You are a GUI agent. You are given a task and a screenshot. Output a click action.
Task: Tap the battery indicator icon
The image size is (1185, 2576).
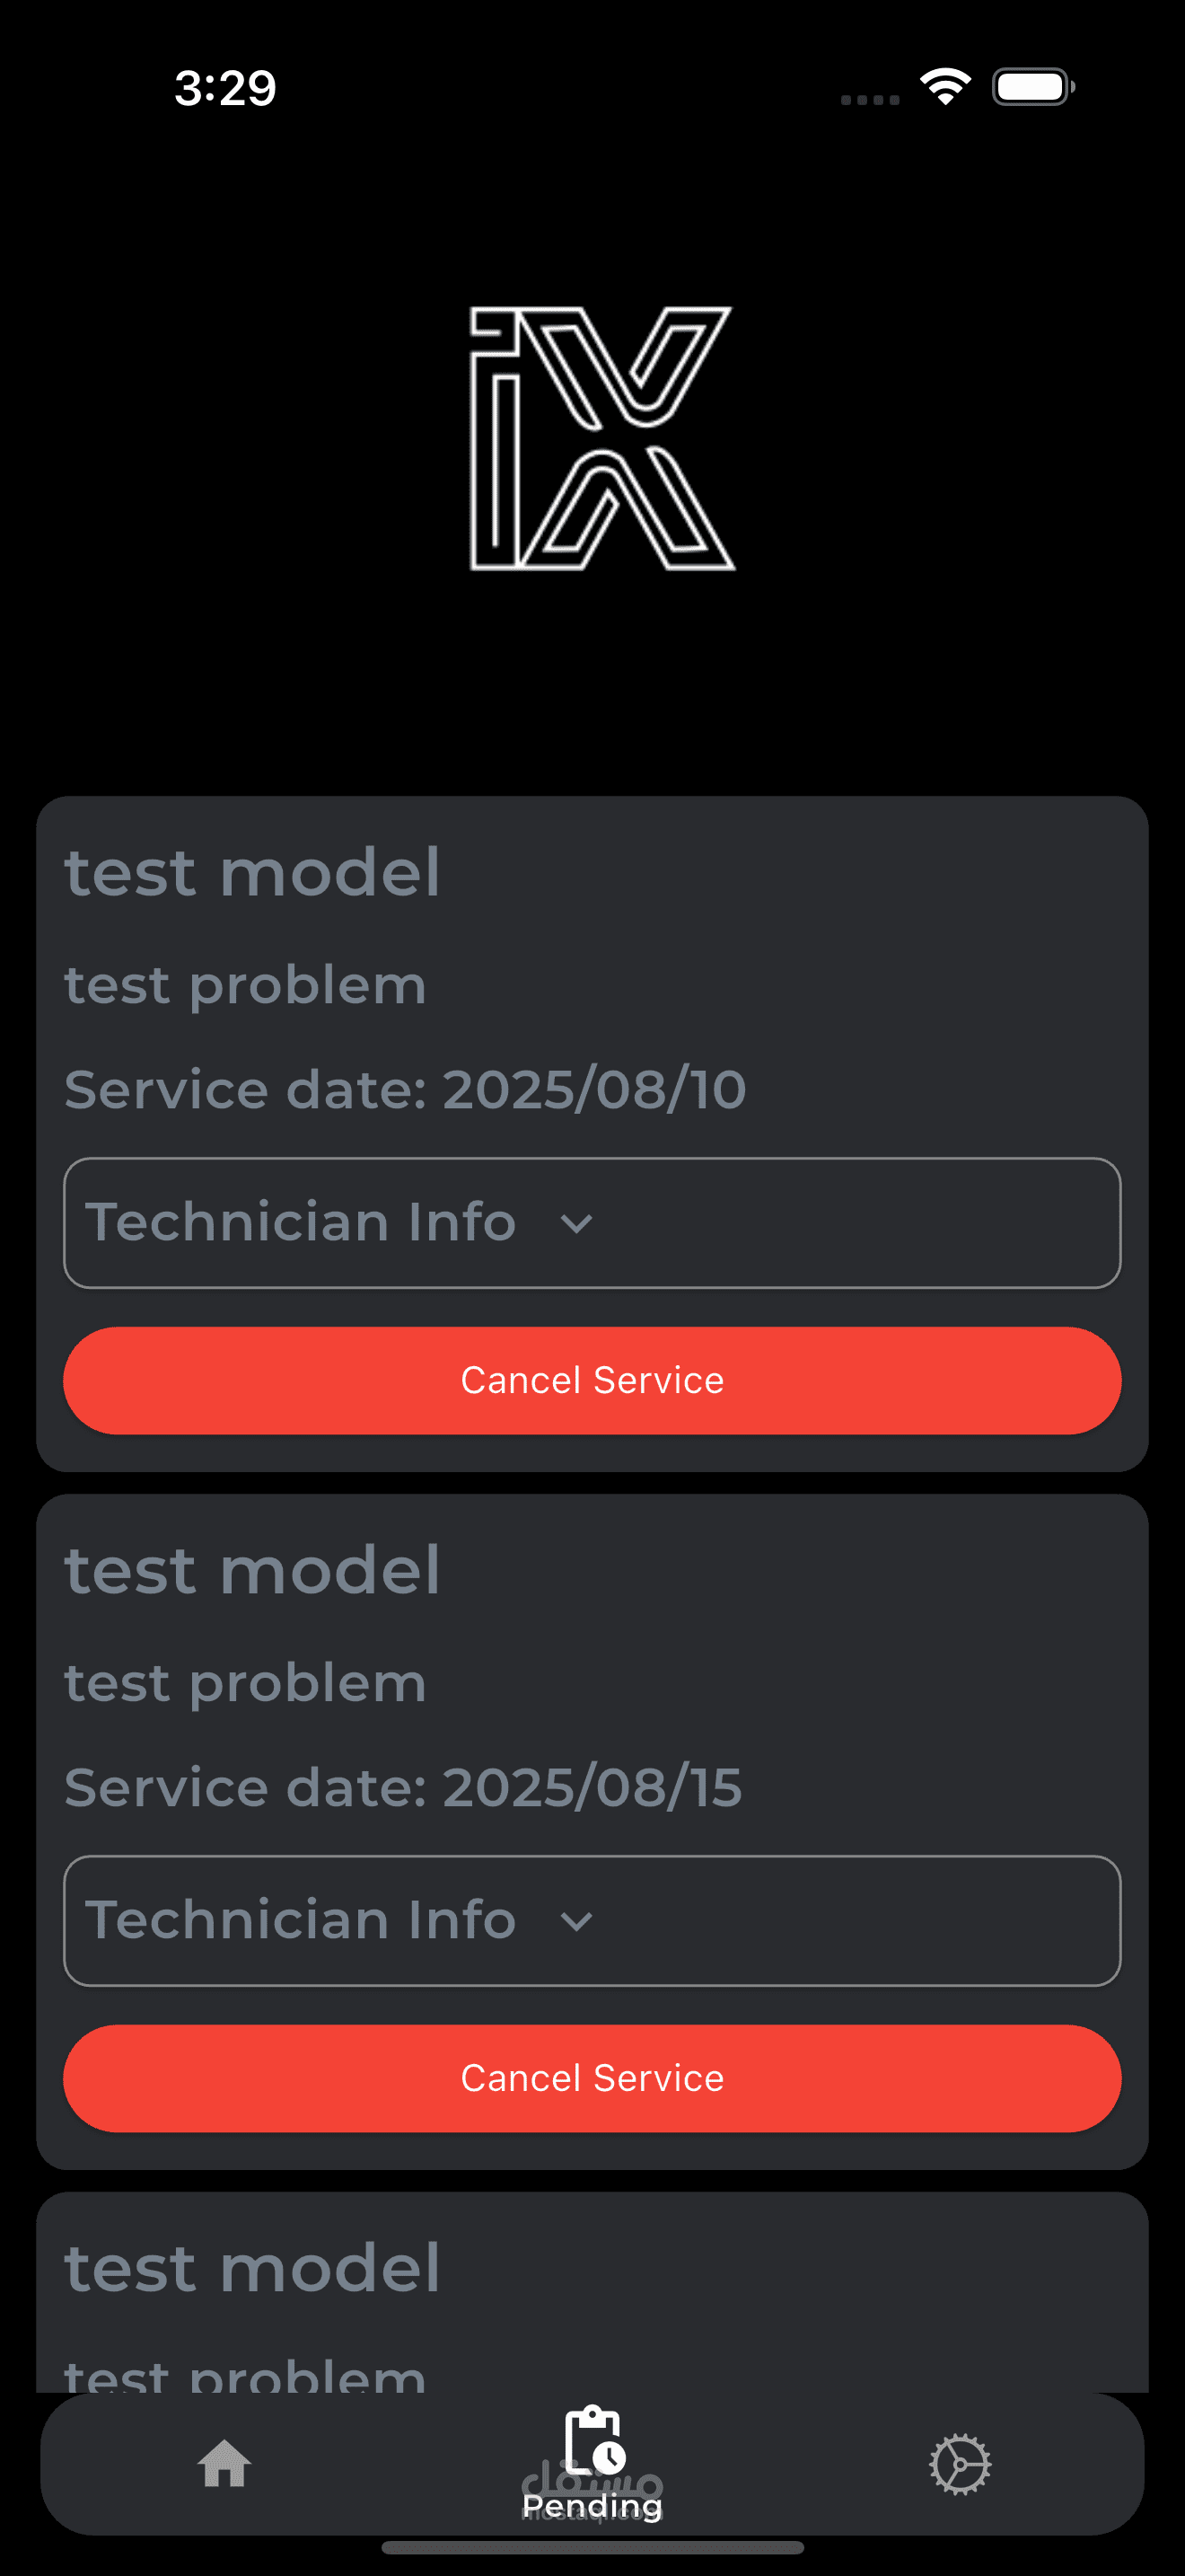coord(1032,87)
